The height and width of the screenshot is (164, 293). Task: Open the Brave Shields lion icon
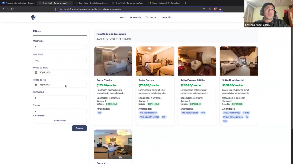[215, 9]
